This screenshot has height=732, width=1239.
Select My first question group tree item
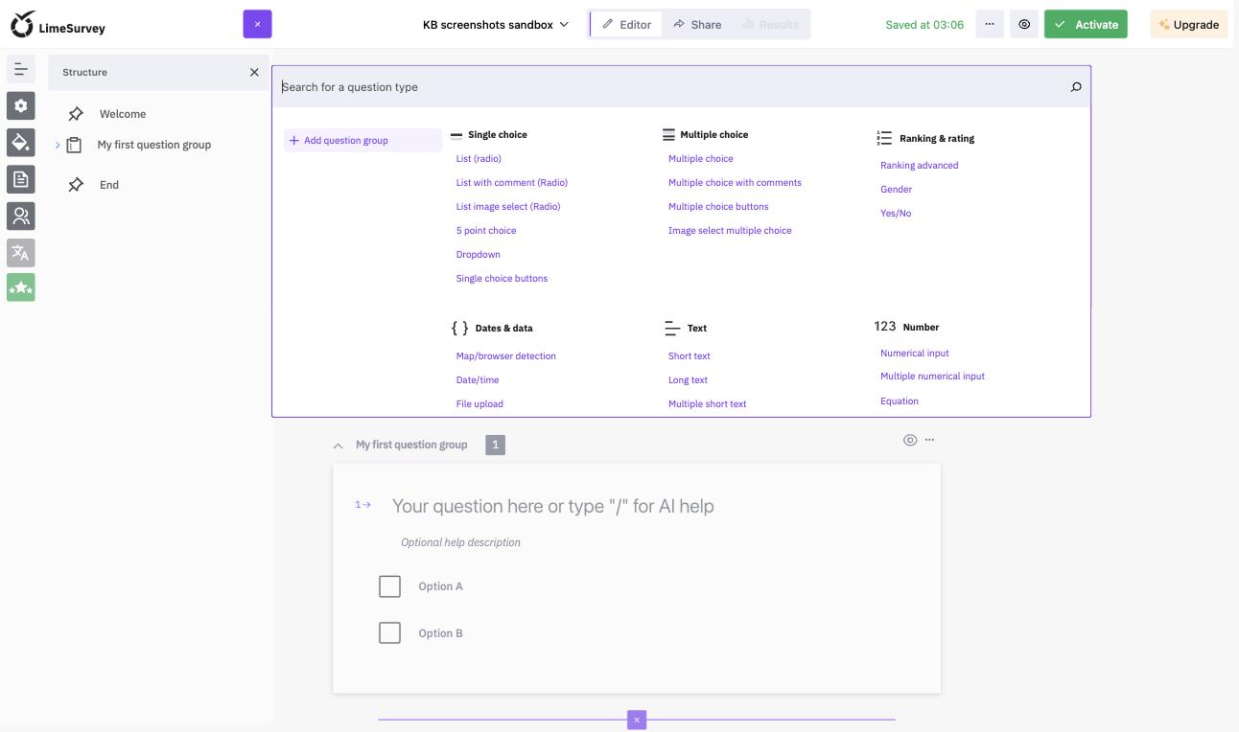[x=154, y=145]
